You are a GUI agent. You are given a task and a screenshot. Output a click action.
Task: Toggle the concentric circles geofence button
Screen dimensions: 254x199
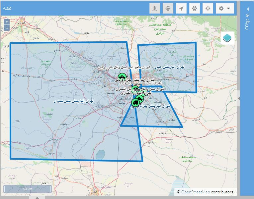tap(168, 8)
